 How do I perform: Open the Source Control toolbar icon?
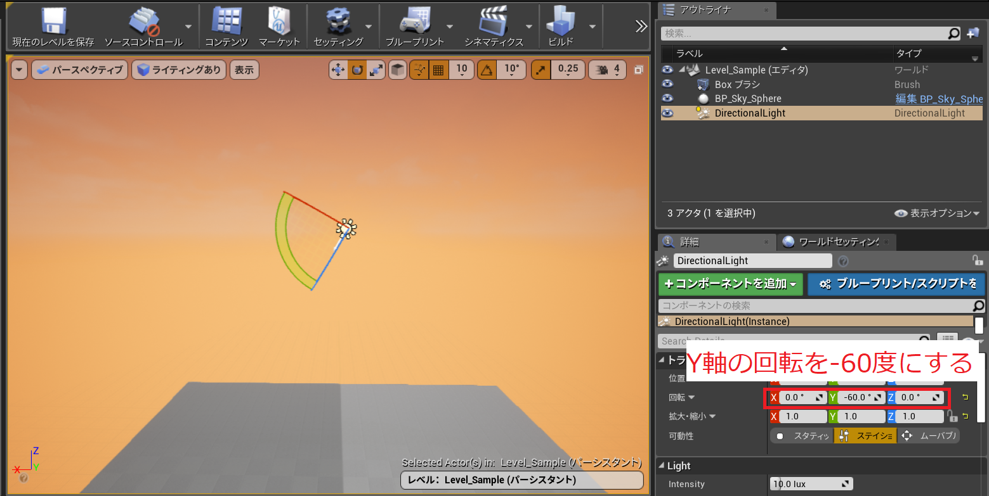143,22
